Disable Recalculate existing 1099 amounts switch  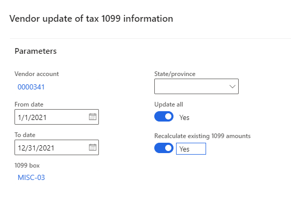(x=164, y=148)
